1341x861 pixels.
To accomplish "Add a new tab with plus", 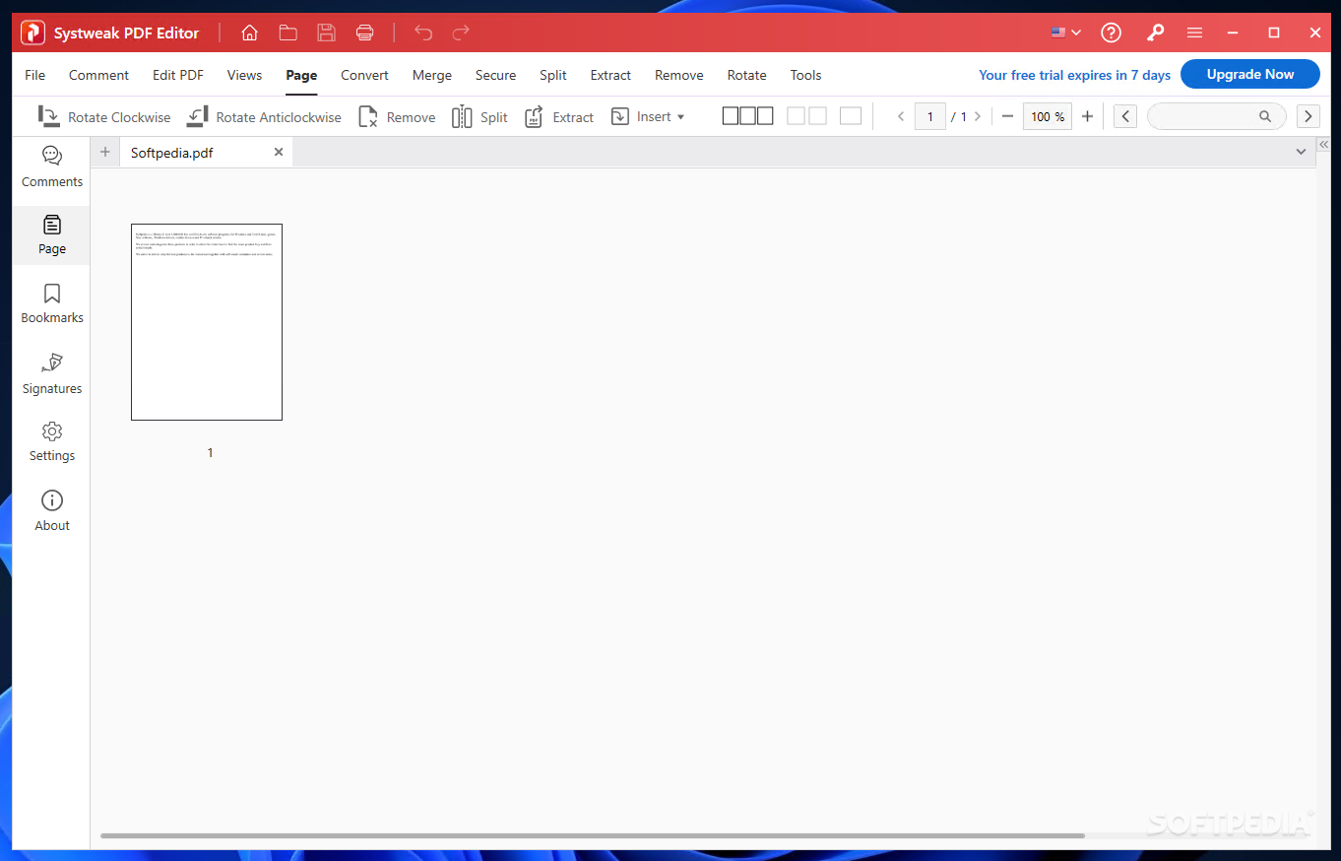I will click(x=105, y=152).
